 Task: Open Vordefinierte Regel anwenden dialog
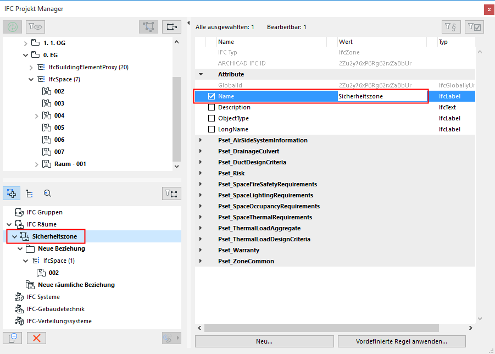point(402,341)
